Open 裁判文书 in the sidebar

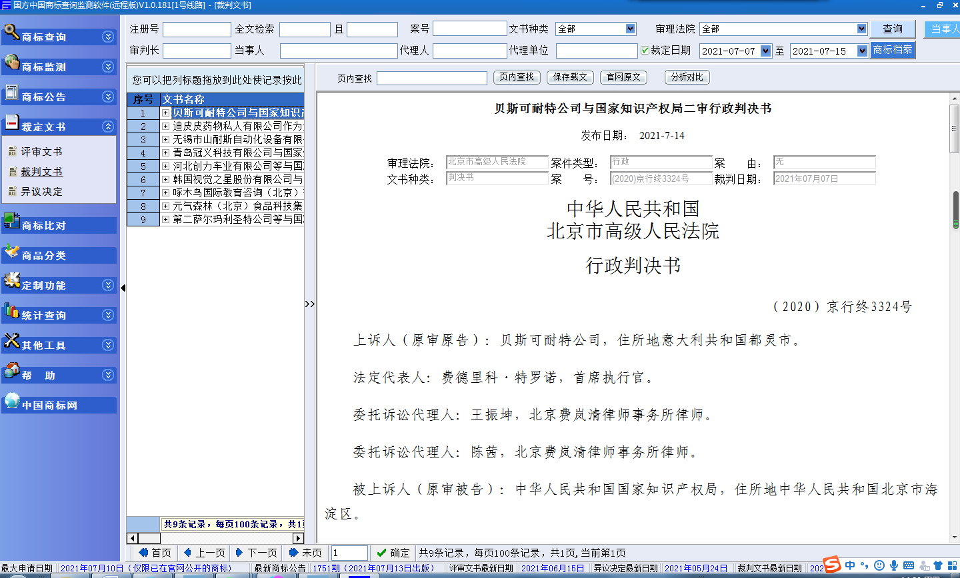(41, 172)
